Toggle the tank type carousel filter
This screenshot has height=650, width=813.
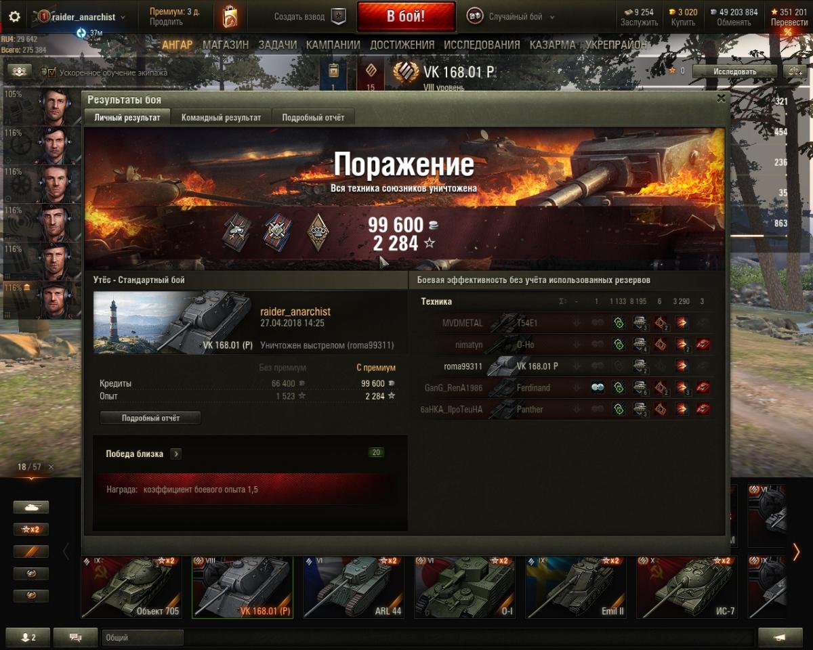tap(31, 507)
